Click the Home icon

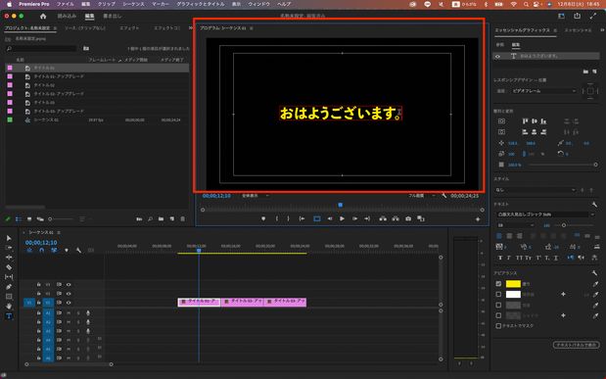pyautogui.click(x=43, y=17)
